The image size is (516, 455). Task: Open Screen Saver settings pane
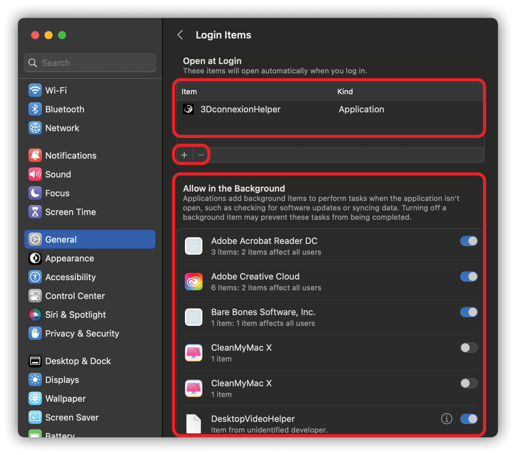[90, 417]
